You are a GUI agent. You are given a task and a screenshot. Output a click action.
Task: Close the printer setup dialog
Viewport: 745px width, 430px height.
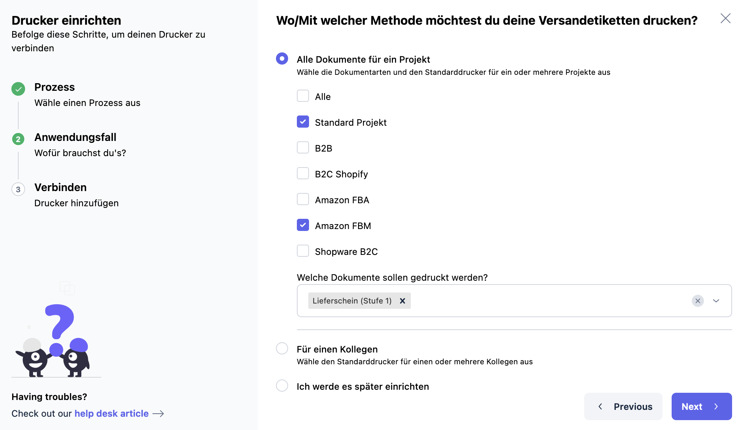(725, 18)
